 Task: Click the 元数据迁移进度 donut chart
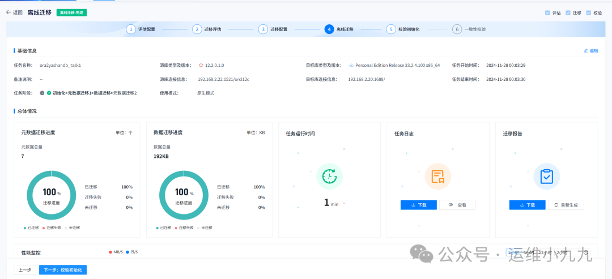click(x=52, y=195)
